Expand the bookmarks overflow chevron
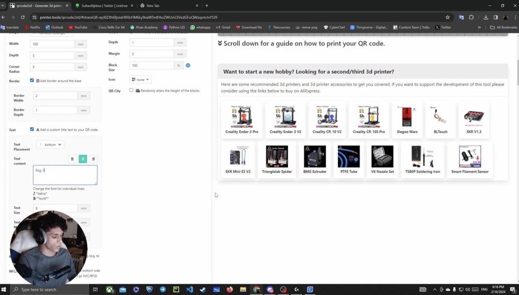Image resolution: width=519 pixels, height=295 pixels. pyautogui.click(x=479, y=27)
